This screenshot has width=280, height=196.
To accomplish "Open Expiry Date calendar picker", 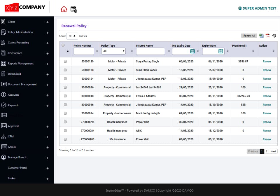I will pyautogui.click(x=220, y=51).
